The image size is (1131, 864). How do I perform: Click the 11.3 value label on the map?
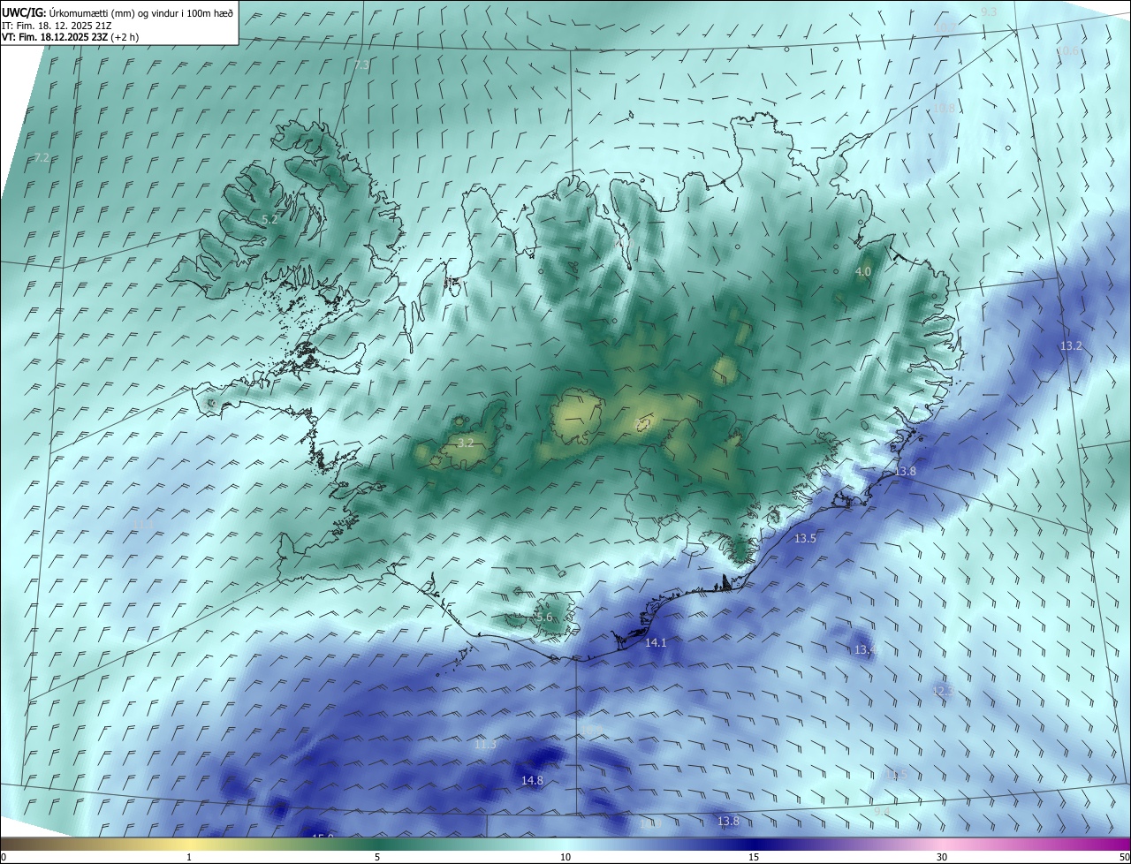pyautogui.click(x=485, y=745)
